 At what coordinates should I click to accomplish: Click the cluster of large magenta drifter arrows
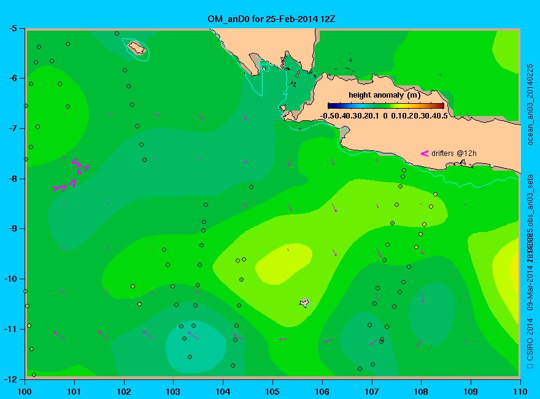click(71, 175)
